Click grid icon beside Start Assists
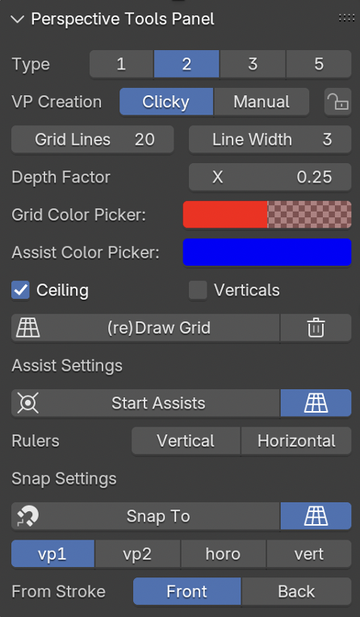 [316, 403]
